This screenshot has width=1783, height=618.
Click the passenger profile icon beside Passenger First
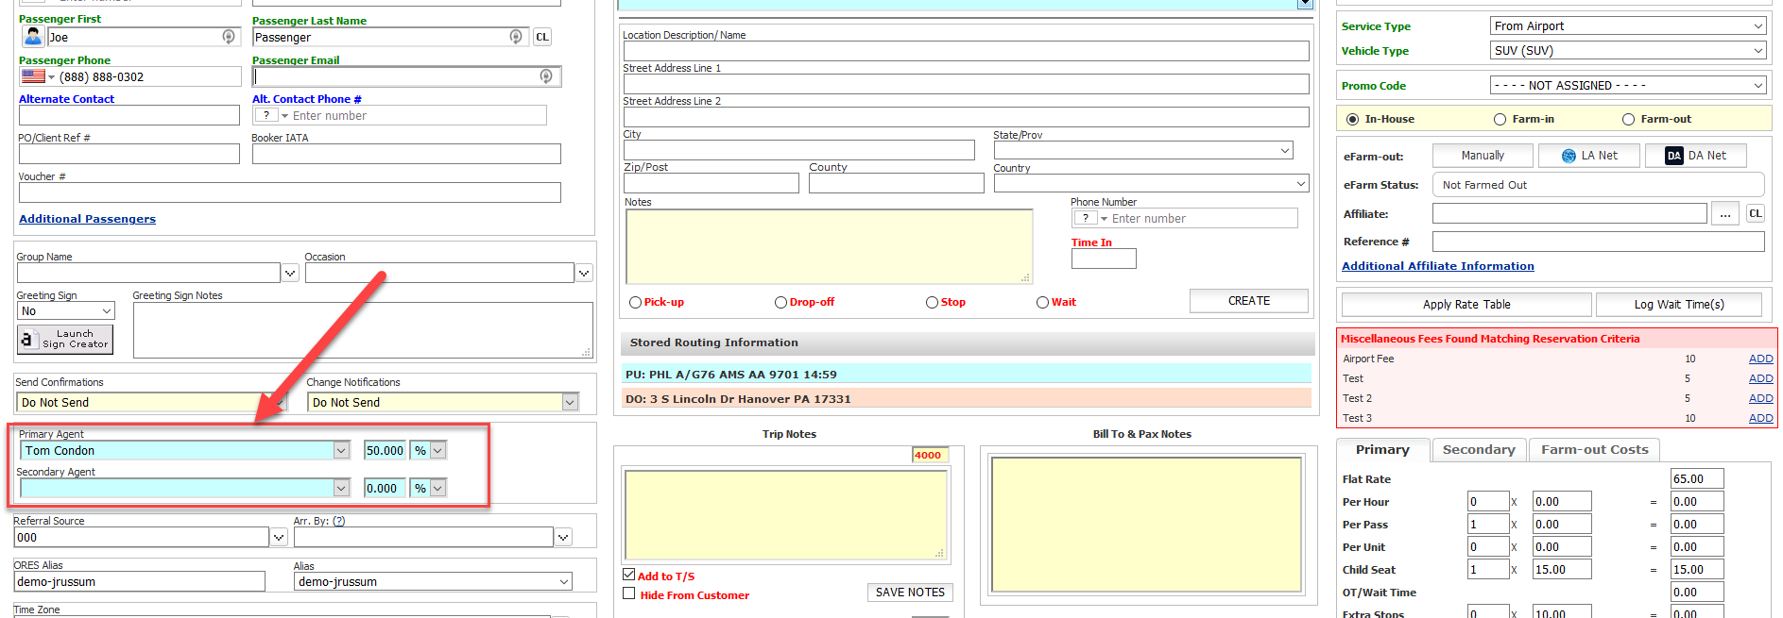(33, 37)
